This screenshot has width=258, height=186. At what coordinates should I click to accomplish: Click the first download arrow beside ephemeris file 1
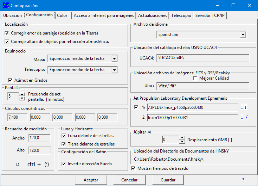click(x=241, y=107)
